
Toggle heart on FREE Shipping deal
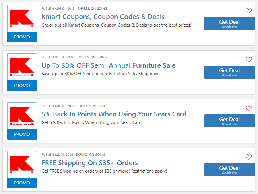248,157
